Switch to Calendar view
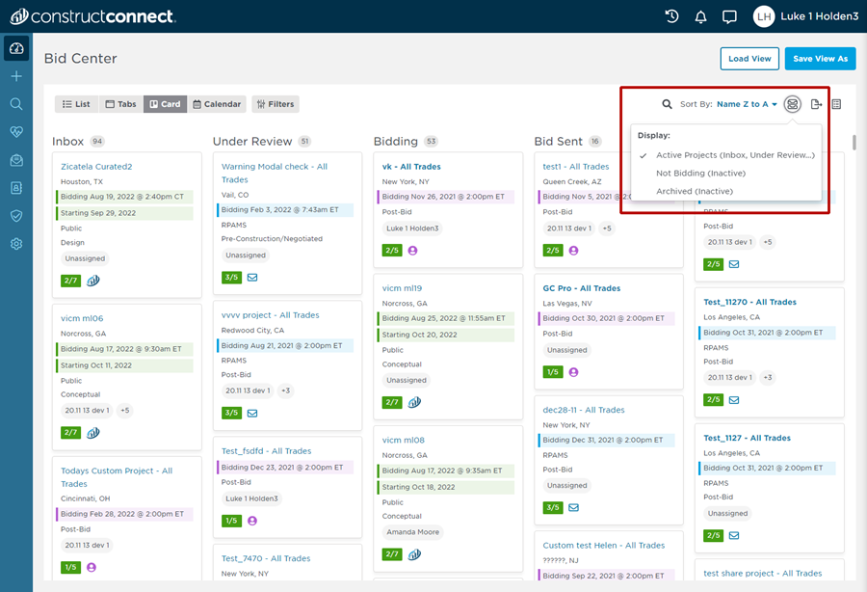Image resolution: width=867 pixels, height=592 pixels. [217, 104]
